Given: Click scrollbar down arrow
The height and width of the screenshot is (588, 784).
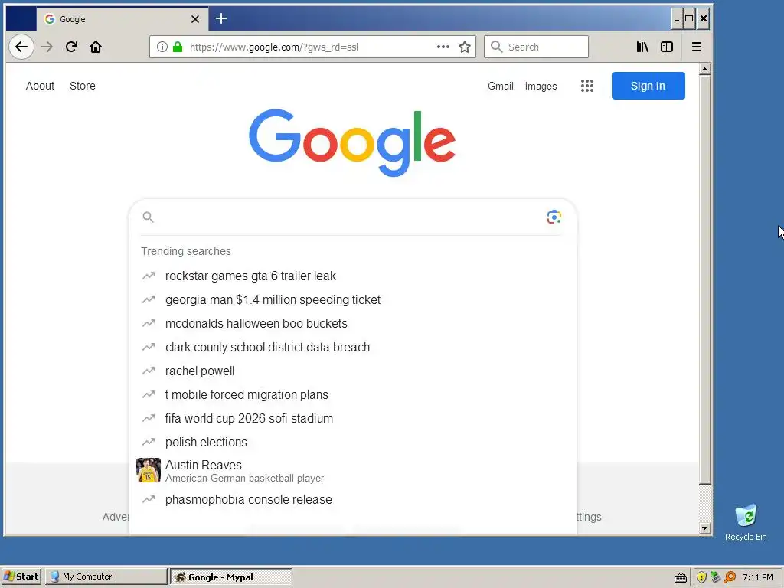Looking at the screenshot, I should (705, 528).
